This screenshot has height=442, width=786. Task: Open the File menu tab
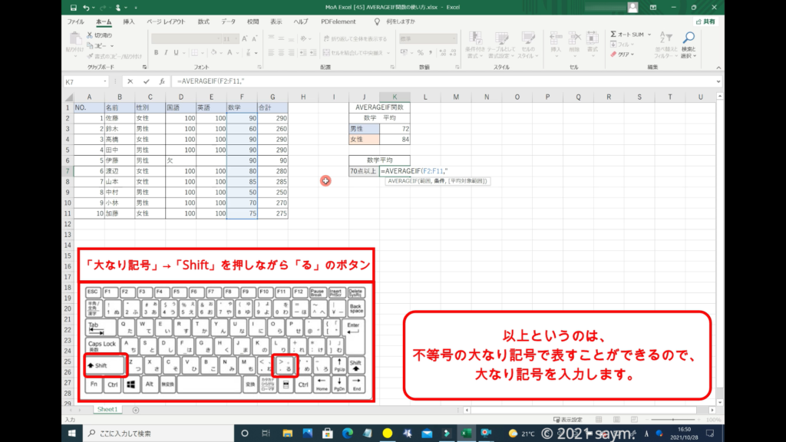pyautogui.click(x=75, y=21)
